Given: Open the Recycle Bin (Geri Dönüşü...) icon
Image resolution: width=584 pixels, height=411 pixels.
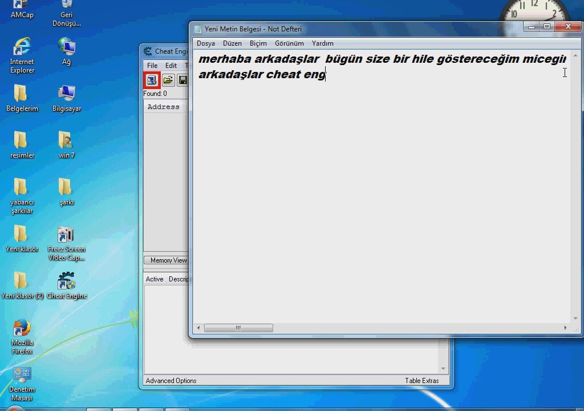Looking at the screenshot, I should 67,14.
